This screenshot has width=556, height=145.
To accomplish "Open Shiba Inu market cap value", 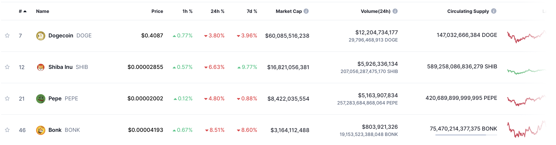I will tap(288, 67).
